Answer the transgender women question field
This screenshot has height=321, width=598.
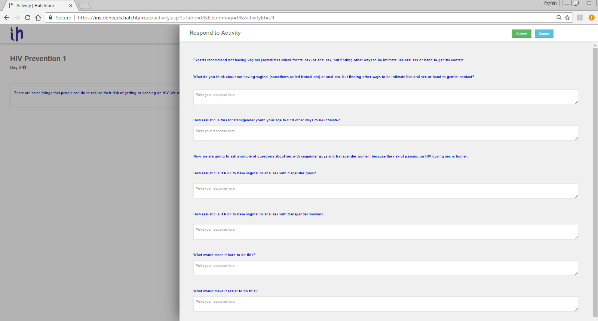[386, 232]
